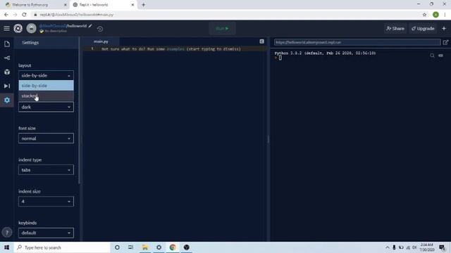Open the hamburger menu
This screenshot has height=253, width=451.
click(6, 28)
